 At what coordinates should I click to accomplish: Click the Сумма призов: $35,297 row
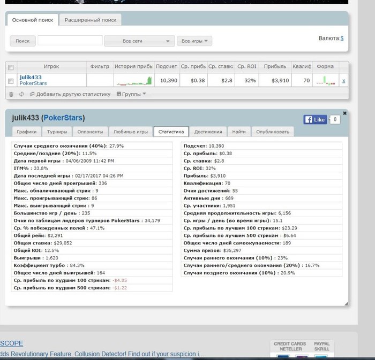pyautogui.click(x=261, y=250)
